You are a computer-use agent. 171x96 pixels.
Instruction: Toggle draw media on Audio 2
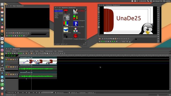click(13, 74)
